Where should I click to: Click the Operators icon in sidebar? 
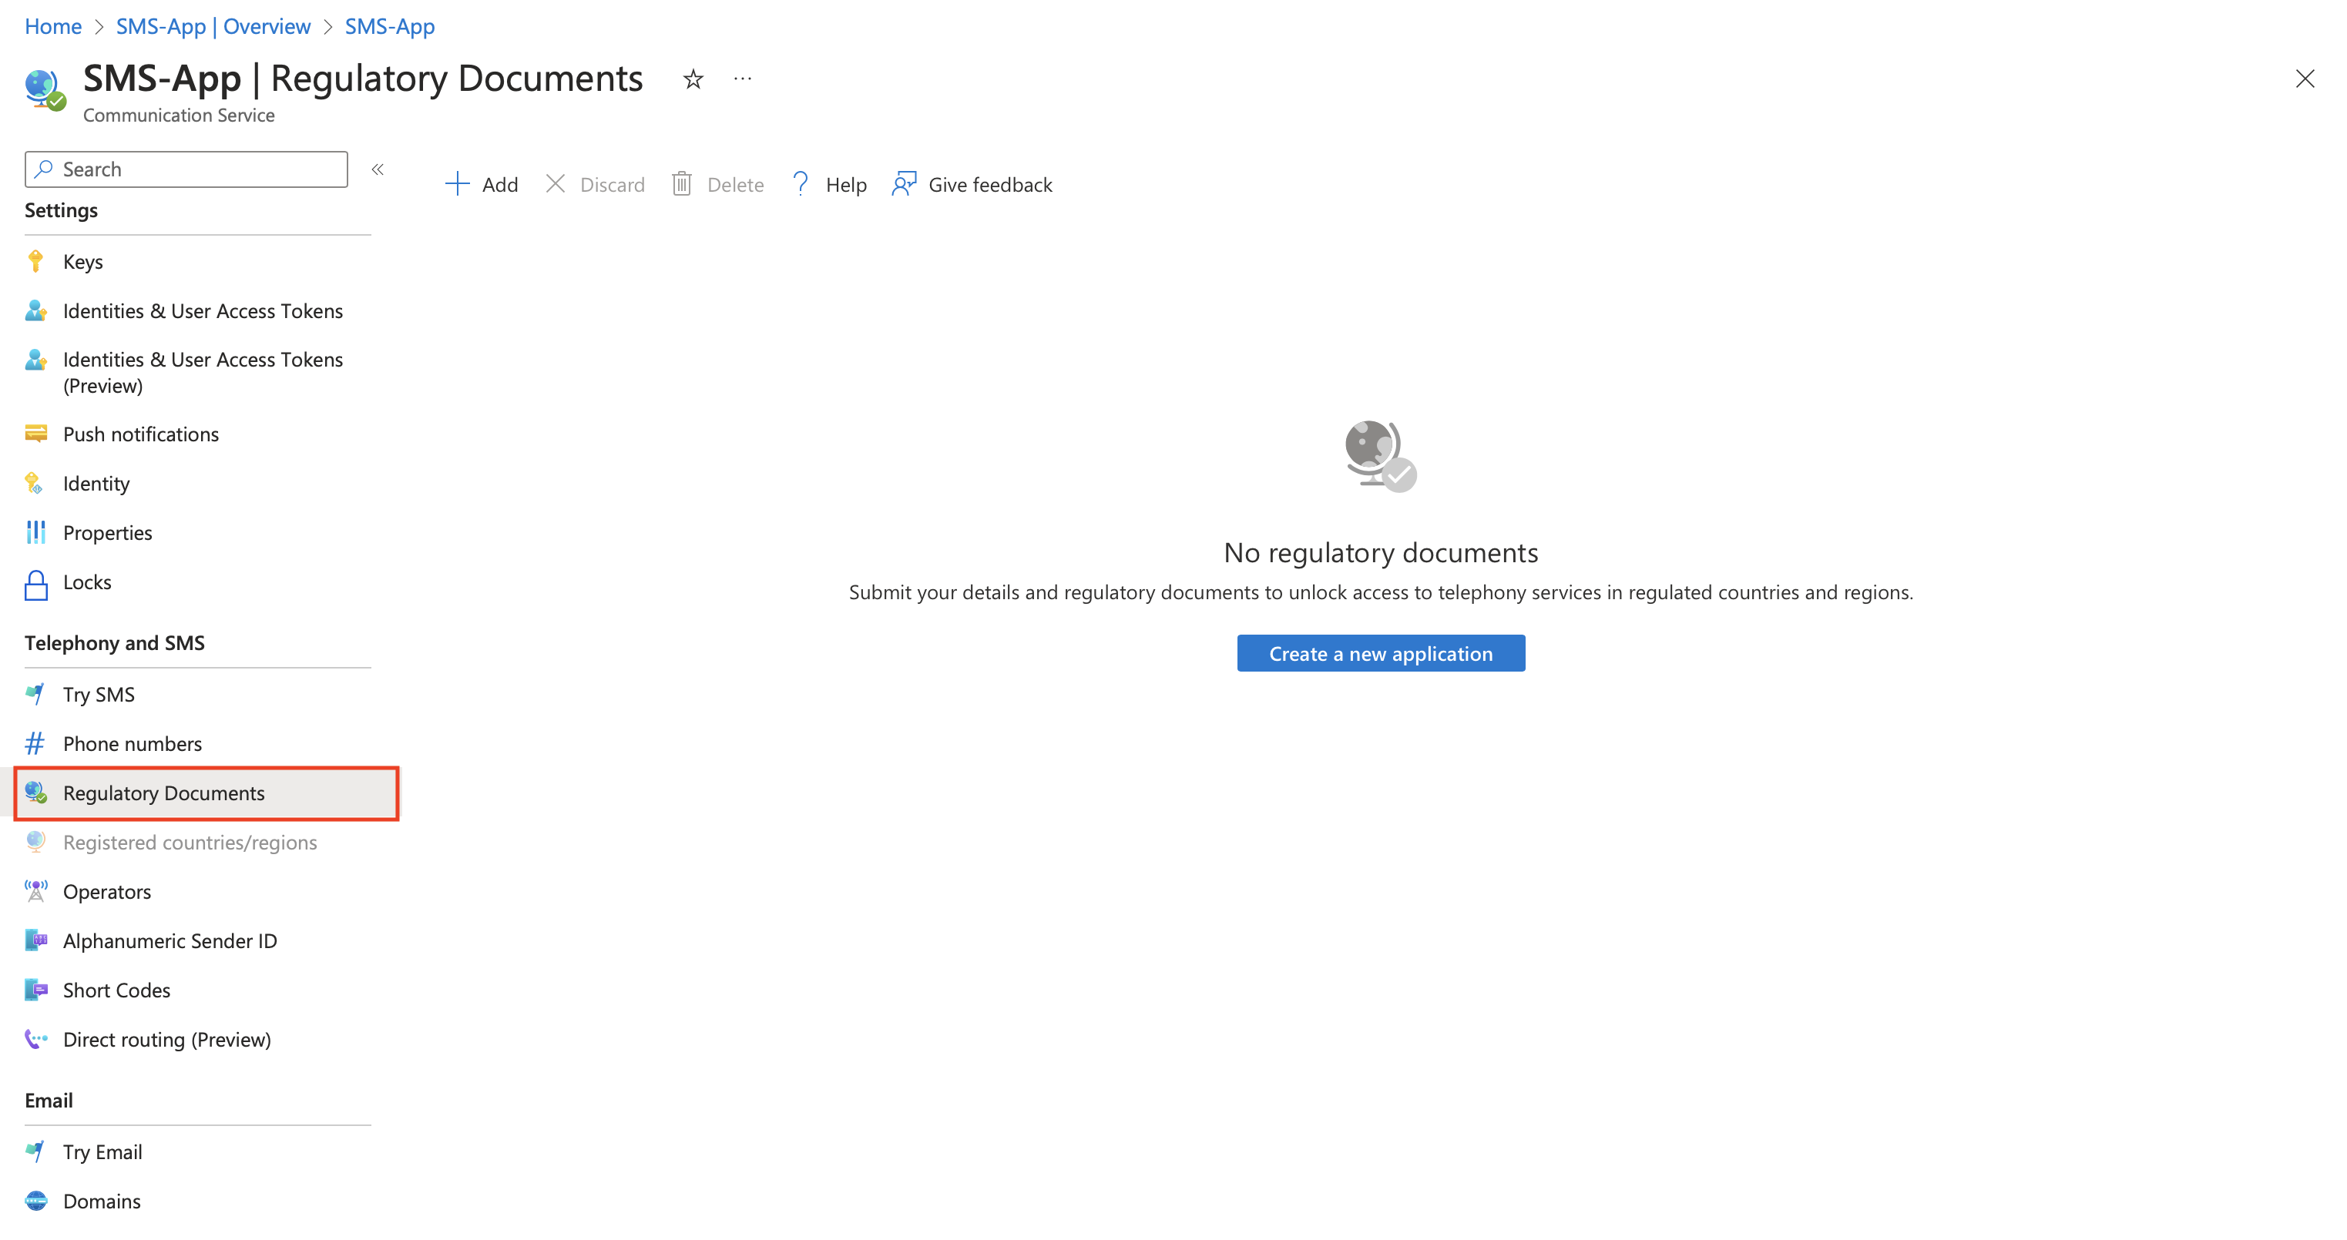[x=35, y=891]
